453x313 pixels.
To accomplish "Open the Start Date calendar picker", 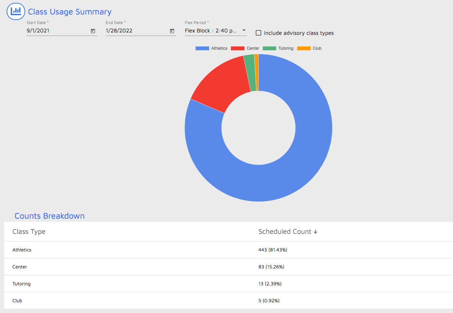I will tap(93, 31).
